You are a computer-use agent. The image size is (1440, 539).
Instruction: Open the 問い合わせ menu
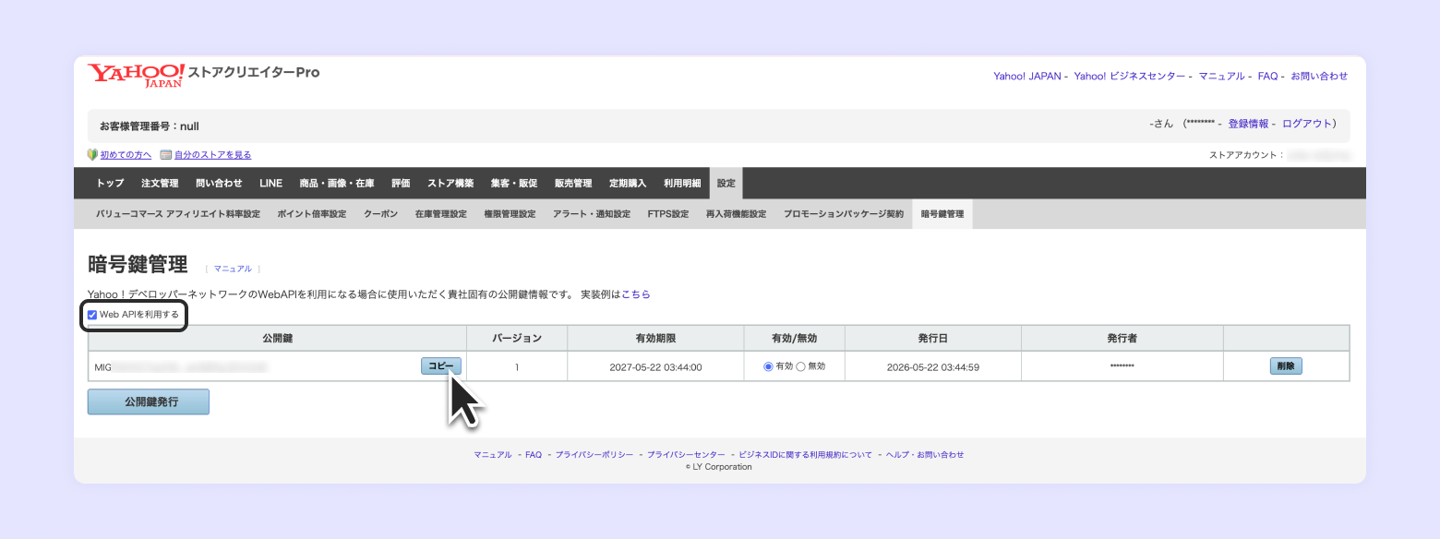point(219,184)
